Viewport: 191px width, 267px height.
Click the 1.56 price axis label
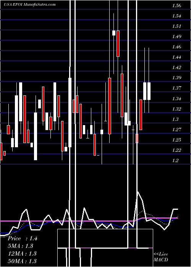176,6
